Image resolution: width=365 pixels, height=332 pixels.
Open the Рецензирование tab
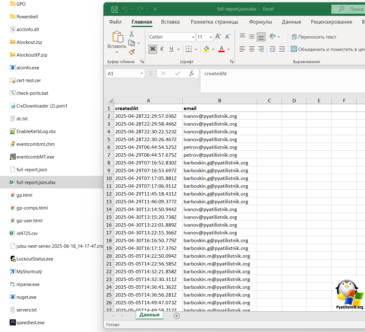tap(331, 22)
